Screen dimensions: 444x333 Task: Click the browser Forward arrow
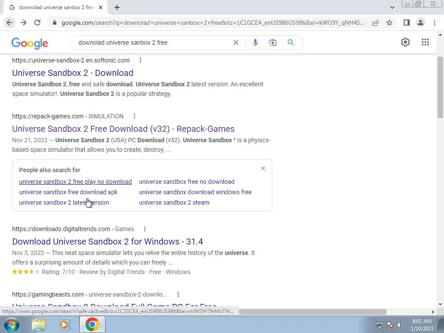tap(23, 23)
